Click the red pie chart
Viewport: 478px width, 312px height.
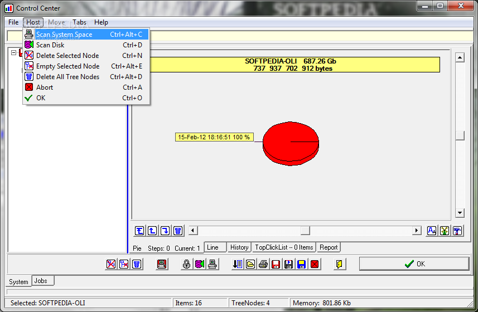click(x=291, y=144)
